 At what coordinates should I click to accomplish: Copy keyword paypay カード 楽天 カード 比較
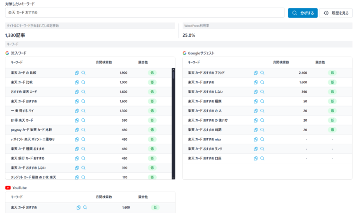77,130
